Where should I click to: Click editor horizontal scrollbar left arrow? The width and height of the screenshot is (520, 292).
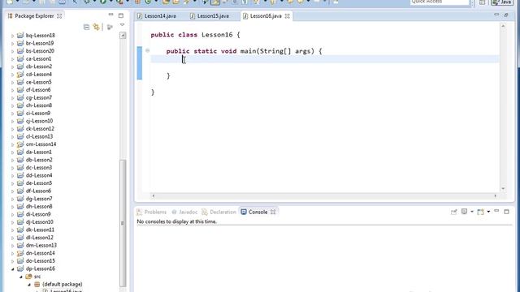154,195
